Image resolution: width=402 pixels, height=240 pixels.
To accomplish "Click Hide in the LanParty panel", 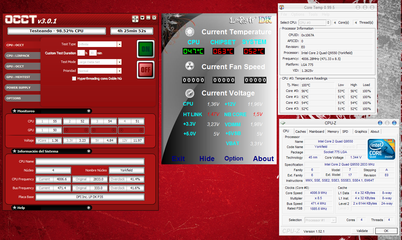I will [x=207, y=159].
